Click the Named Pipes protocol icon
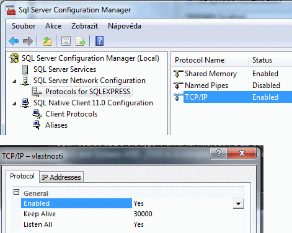 click(178, 86)
